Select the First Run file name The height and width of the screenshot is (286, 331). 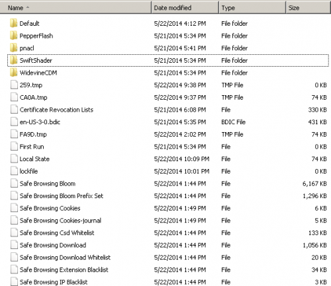point(32,147)
